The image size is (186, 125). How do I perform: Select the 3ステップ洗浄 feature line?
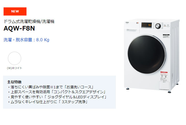pyautogui.click(x=48, y=102)
